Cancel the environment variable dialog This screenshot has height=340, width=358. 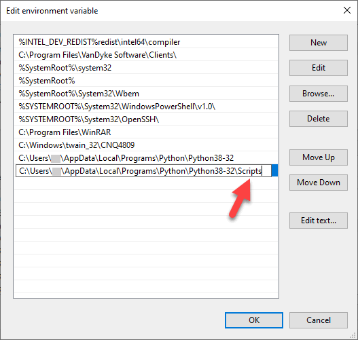(319, 320)
